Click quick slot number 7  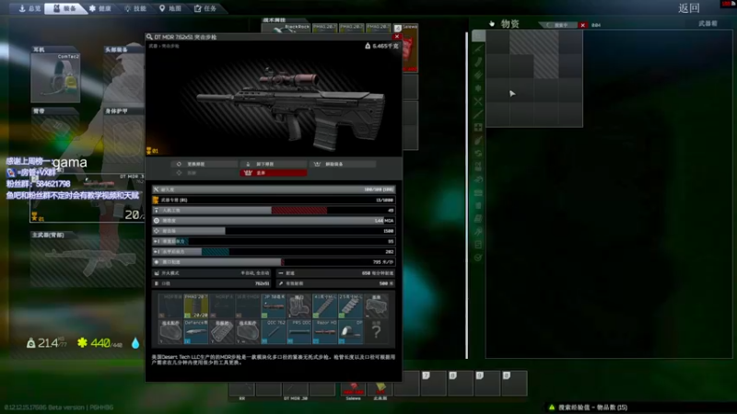[x=434, y=383]
